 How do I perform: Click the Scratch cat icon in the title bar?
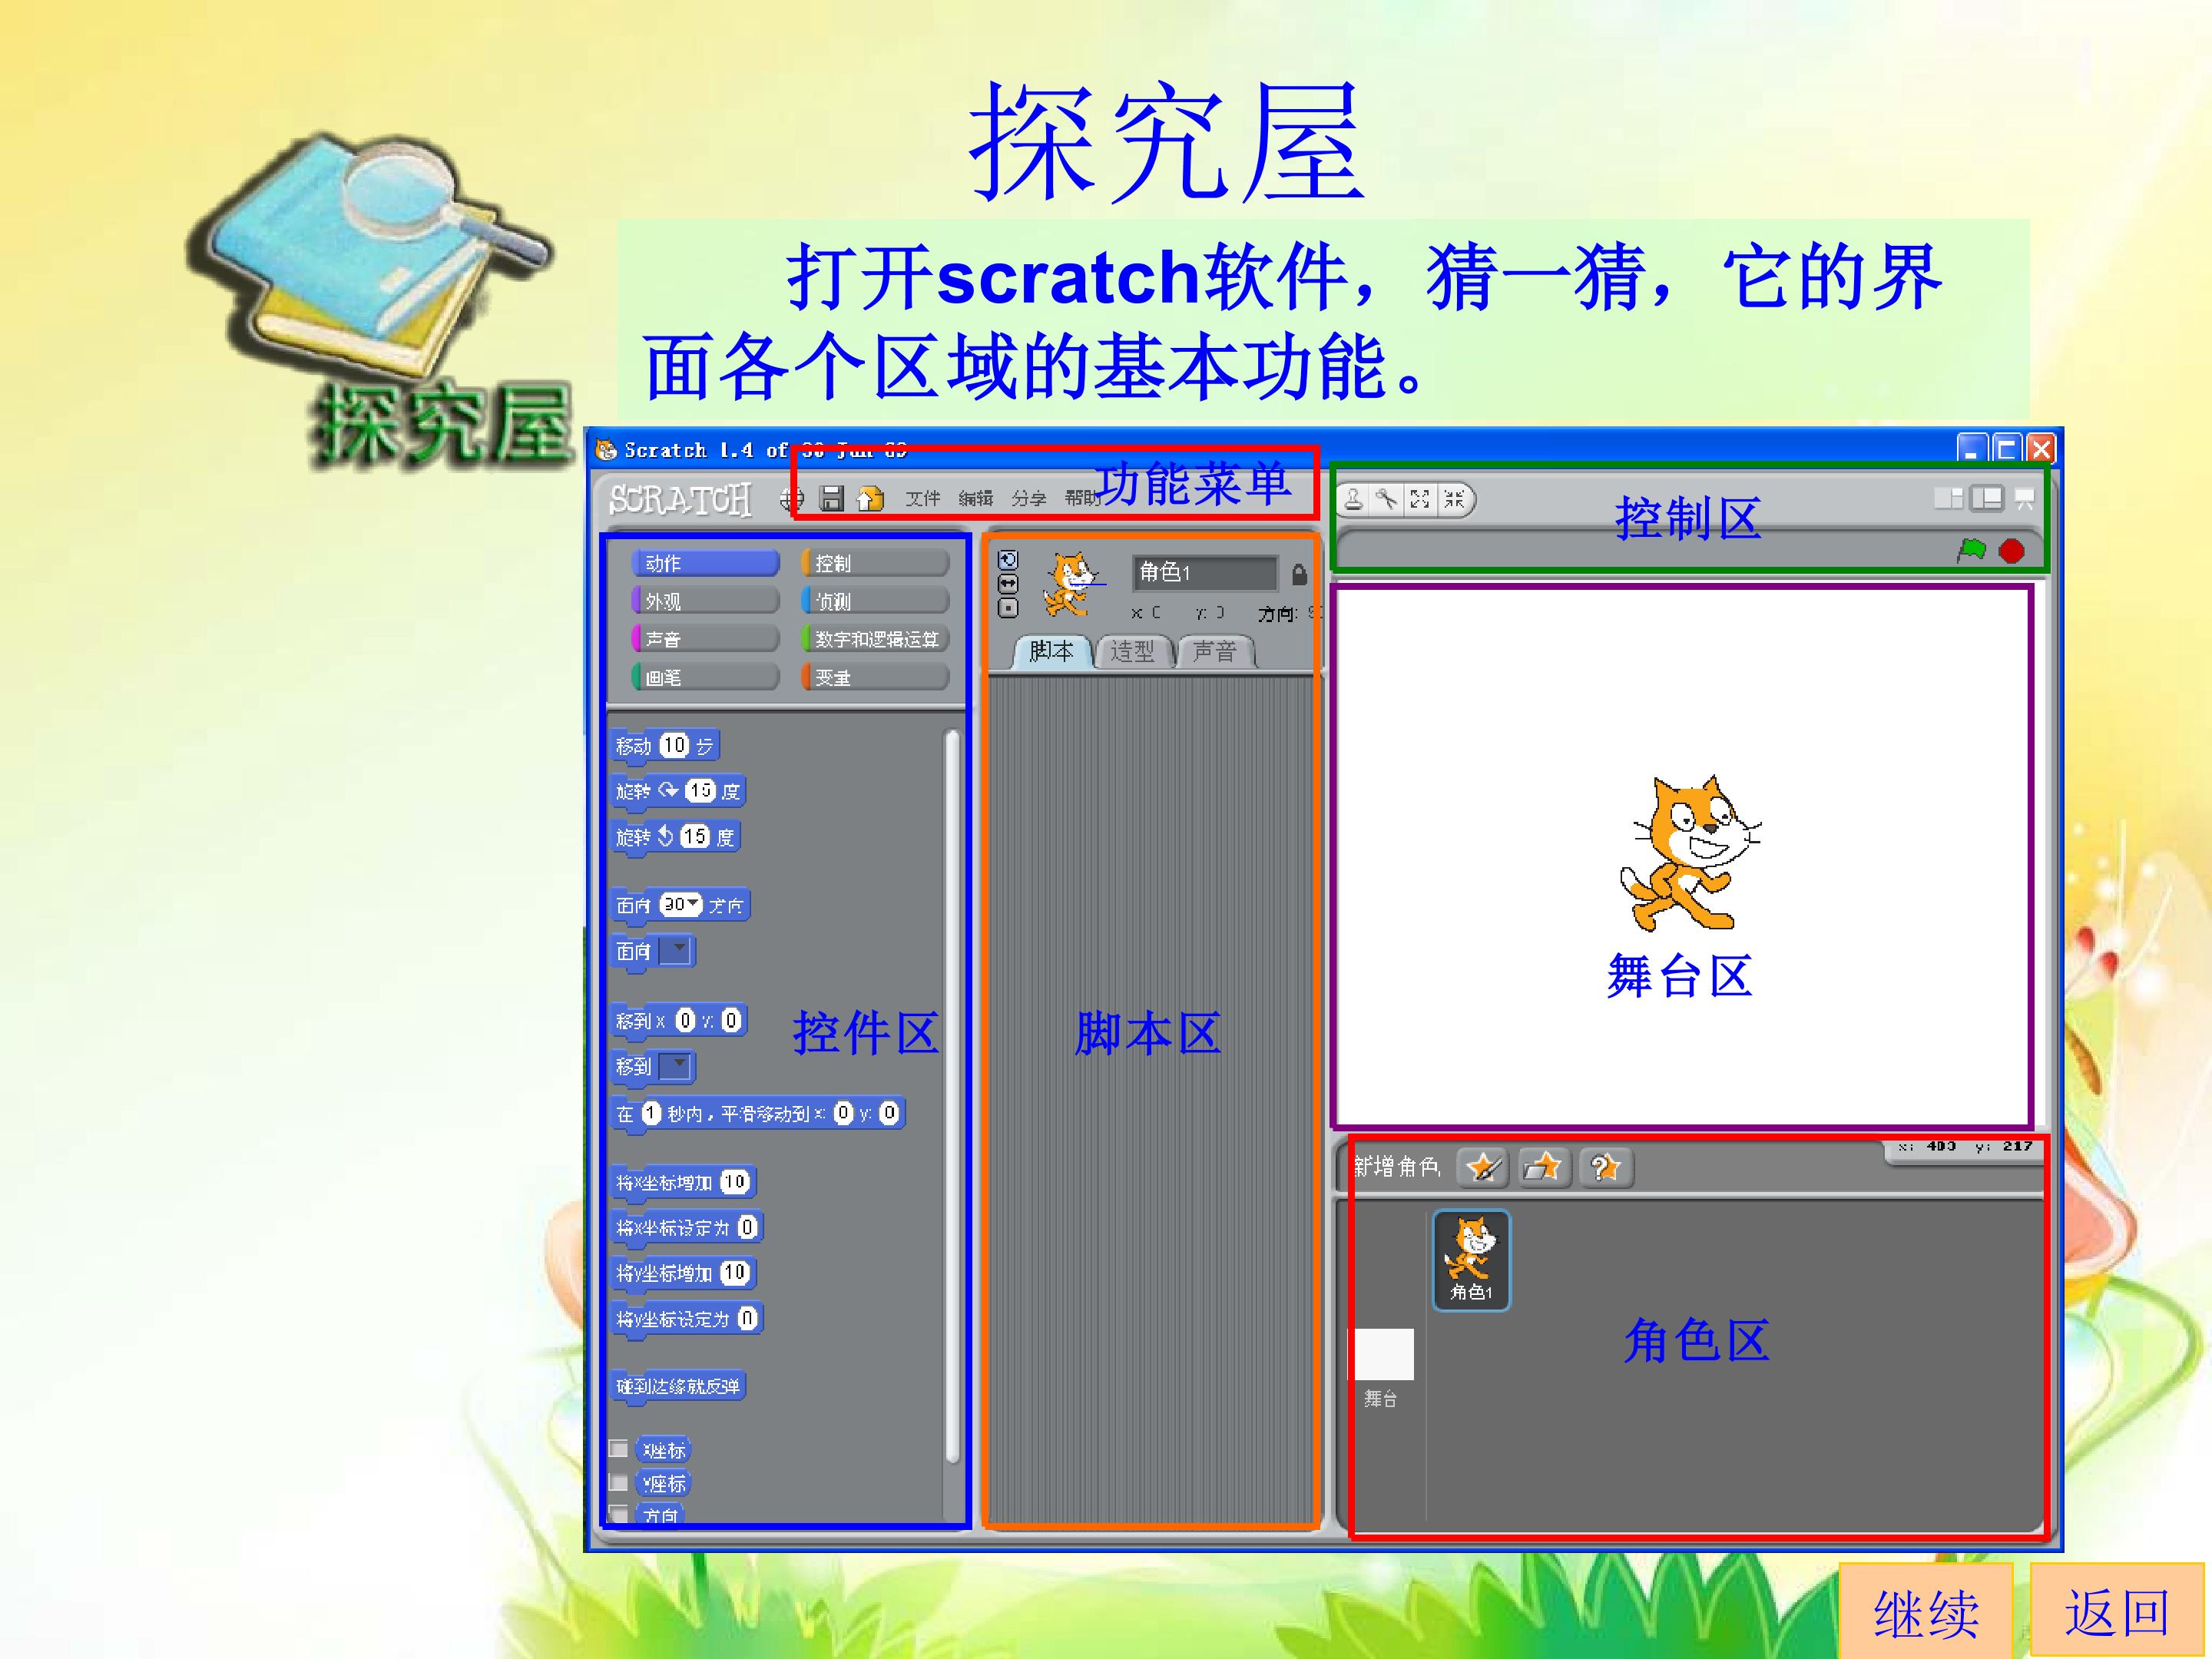606,450
